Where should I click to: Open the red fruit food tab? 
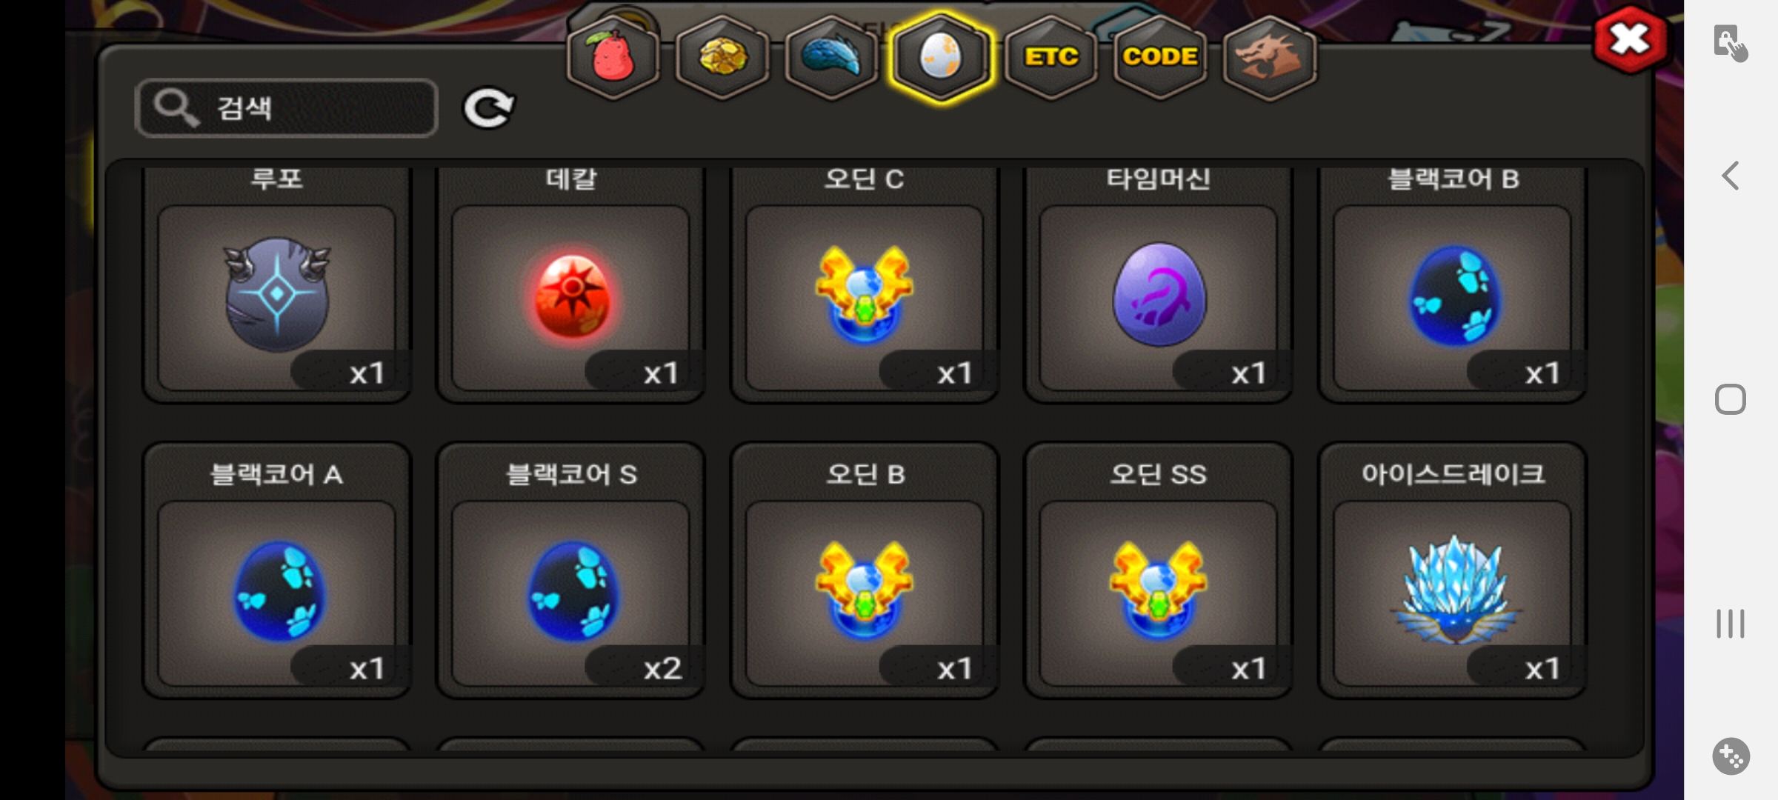point(613,57)
